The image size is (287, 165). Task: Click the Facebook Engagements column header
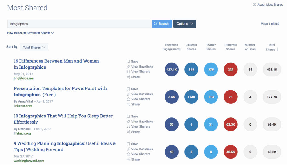(x=171, y=47)
